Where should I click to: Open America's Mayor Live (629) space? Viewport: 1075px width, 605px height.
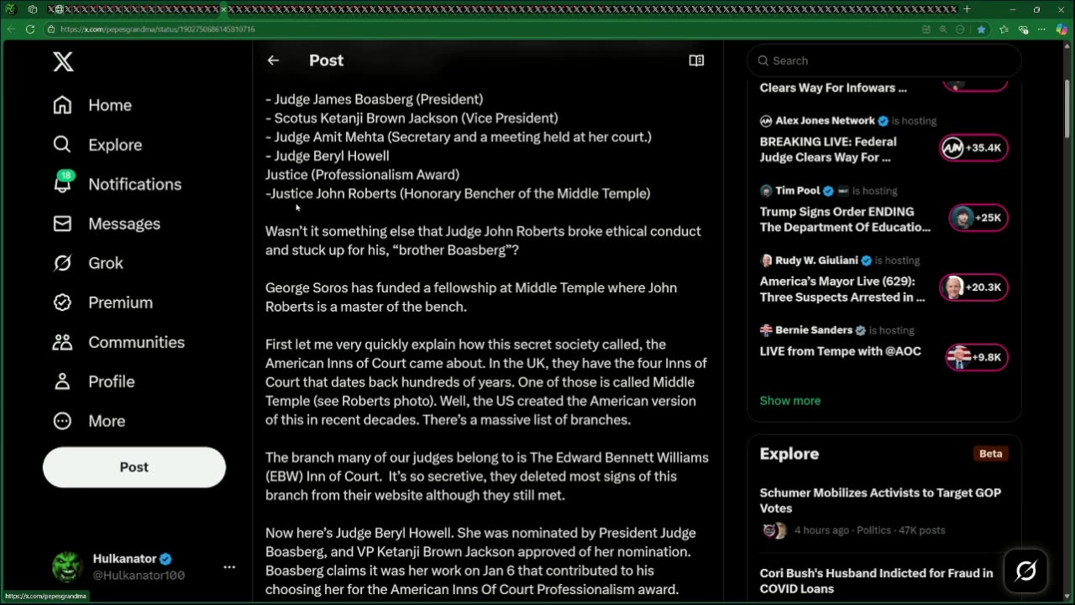click(x=842, y=289)
